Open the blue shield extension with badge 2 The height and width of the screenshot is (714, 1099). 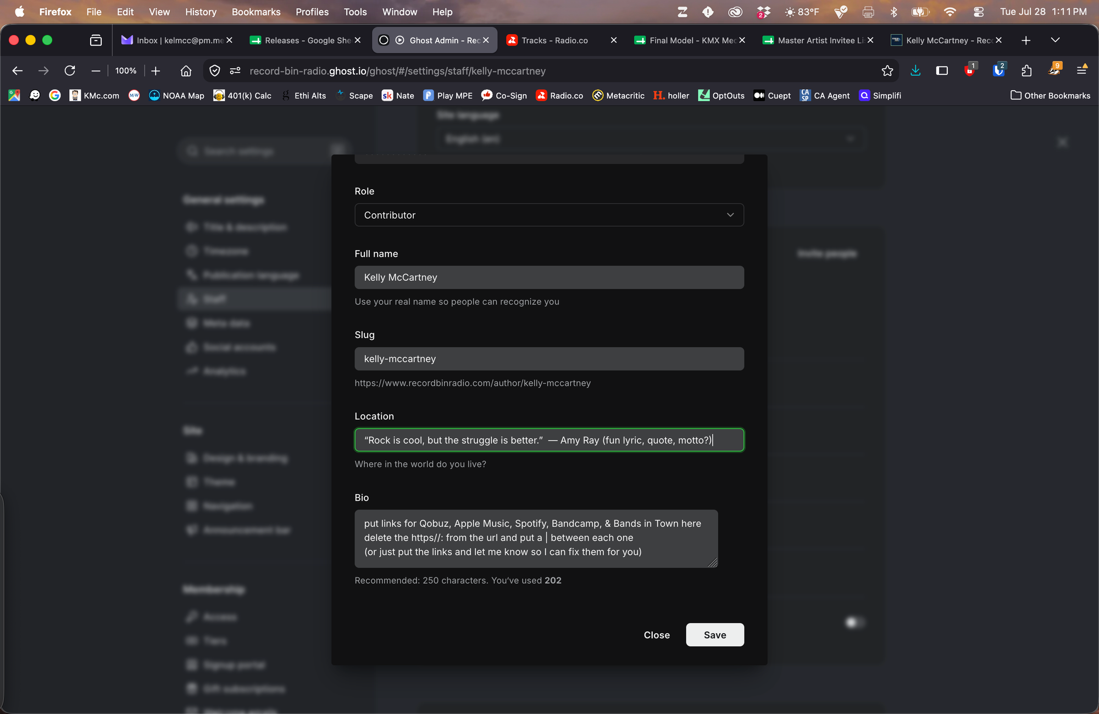coord(999,70)
